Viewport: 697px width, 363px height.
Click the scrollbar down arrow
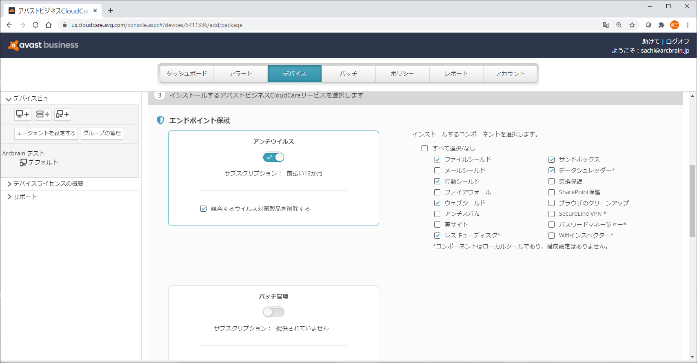pyautogui.click(x=692, y=357)
